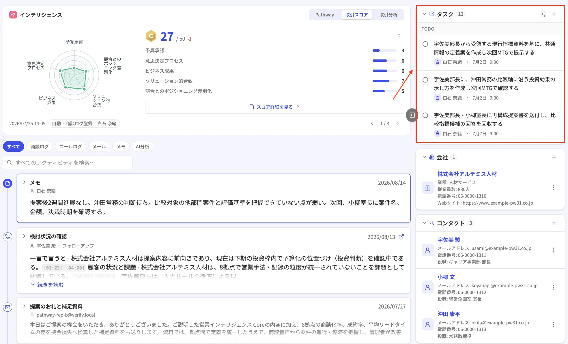The image size is (568, 344).
Task: Click the TODO section header
Action: click(428, 29)
